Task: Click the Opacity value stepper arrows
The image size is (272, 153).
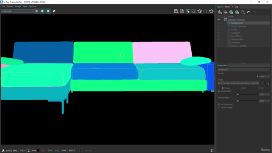Action: (268, 76)
